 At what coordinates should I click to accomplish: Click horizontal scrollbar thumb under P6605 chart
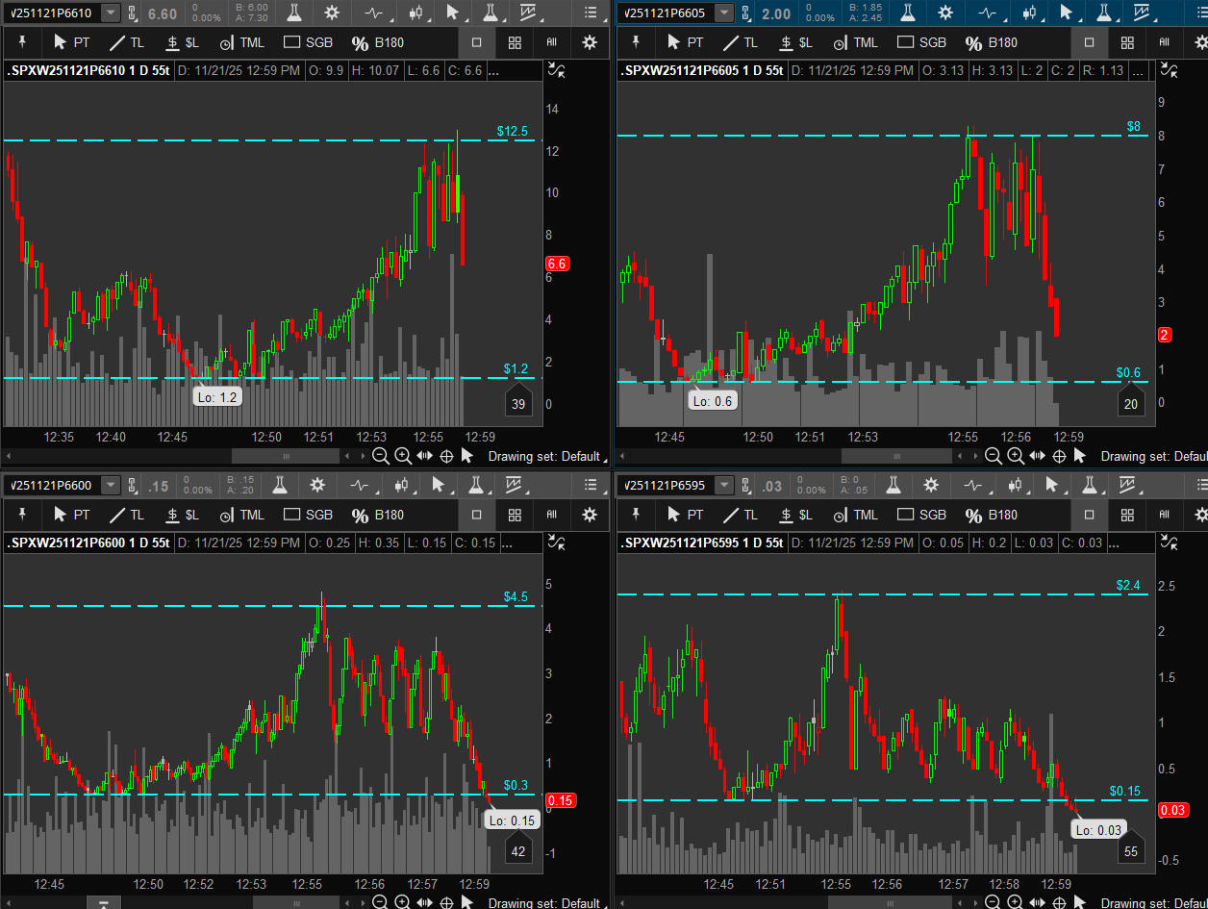point(896,456)
